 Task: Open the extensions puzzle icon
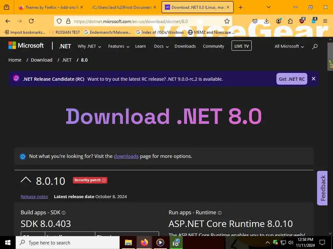(x=290, y=21)
